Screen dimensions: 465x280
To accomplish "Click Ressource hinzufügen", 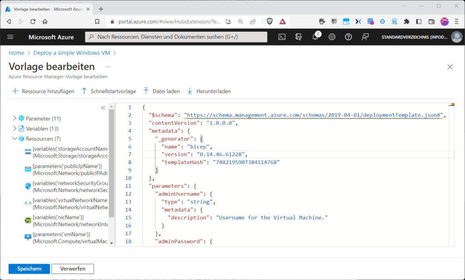I will click(x=43, y=91).
